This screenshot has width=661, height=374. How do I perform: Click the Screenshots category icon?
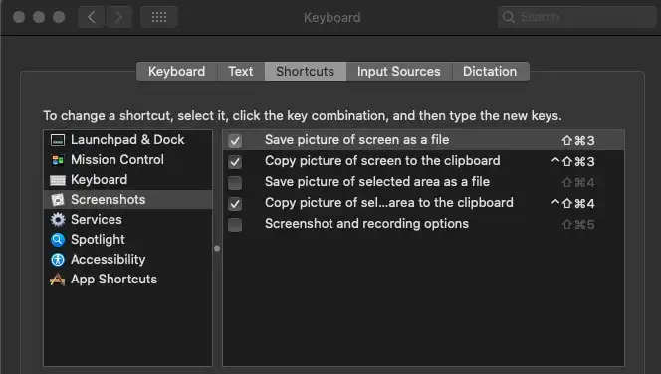(x=58, y=200)
